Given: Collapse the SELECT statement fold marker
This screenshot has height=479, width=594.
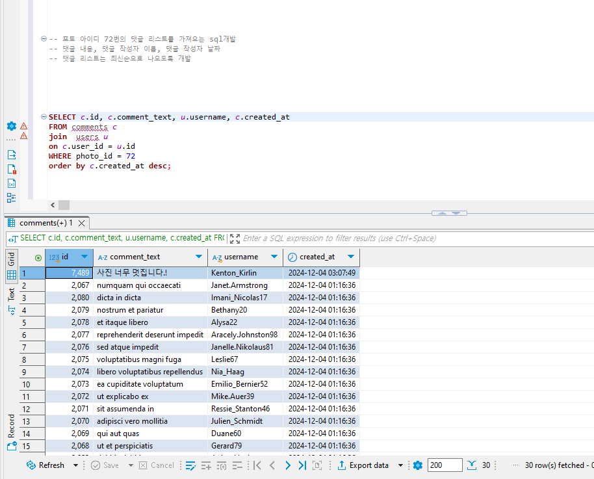Looking at the screenshot, I should (x=44, y=117).
